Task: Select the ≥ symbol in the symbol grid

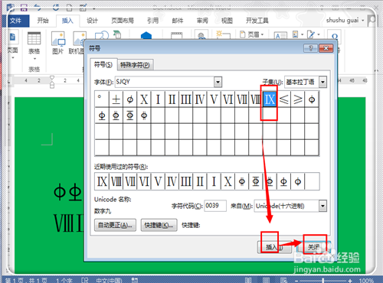Action: point(298,99)
